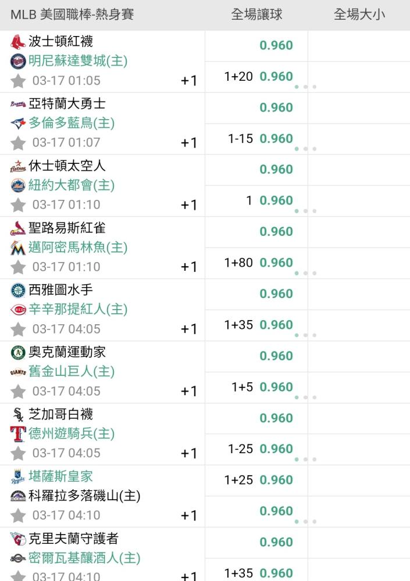Favorite the 03-17 01:05 Red Sox game star
This screenshot has width=410, height=581.
pos(18,81)
